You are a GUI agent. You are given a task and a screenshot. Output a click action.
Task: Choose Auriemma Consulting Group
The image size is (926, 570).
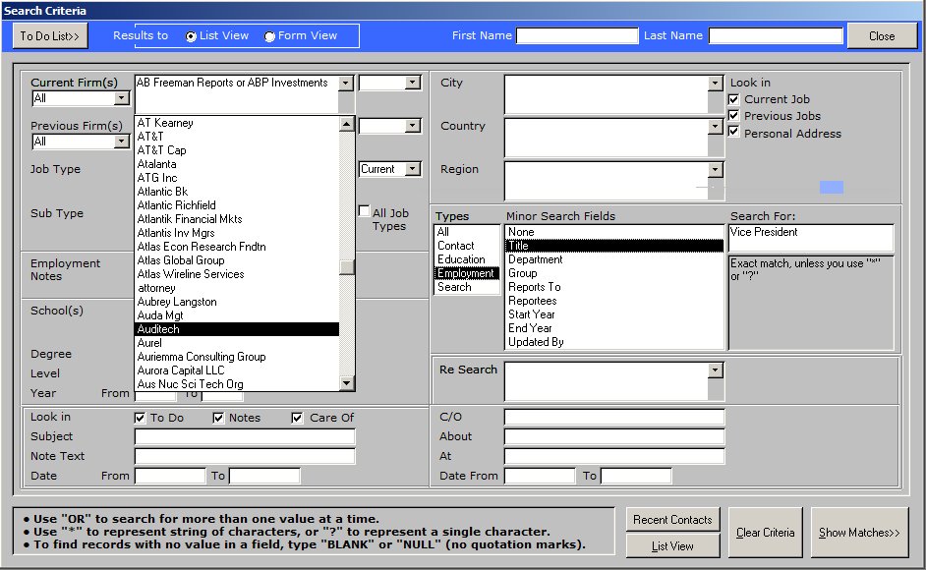(238, 357)
